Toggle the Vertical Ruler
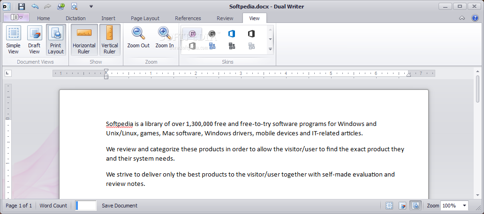This screenshot has width=484, height=214. (x=110, y=40)
